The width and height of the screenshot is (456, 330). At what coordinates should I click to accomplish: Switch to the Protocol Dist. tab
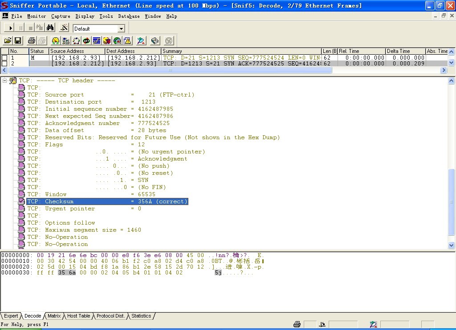[110, 316]
